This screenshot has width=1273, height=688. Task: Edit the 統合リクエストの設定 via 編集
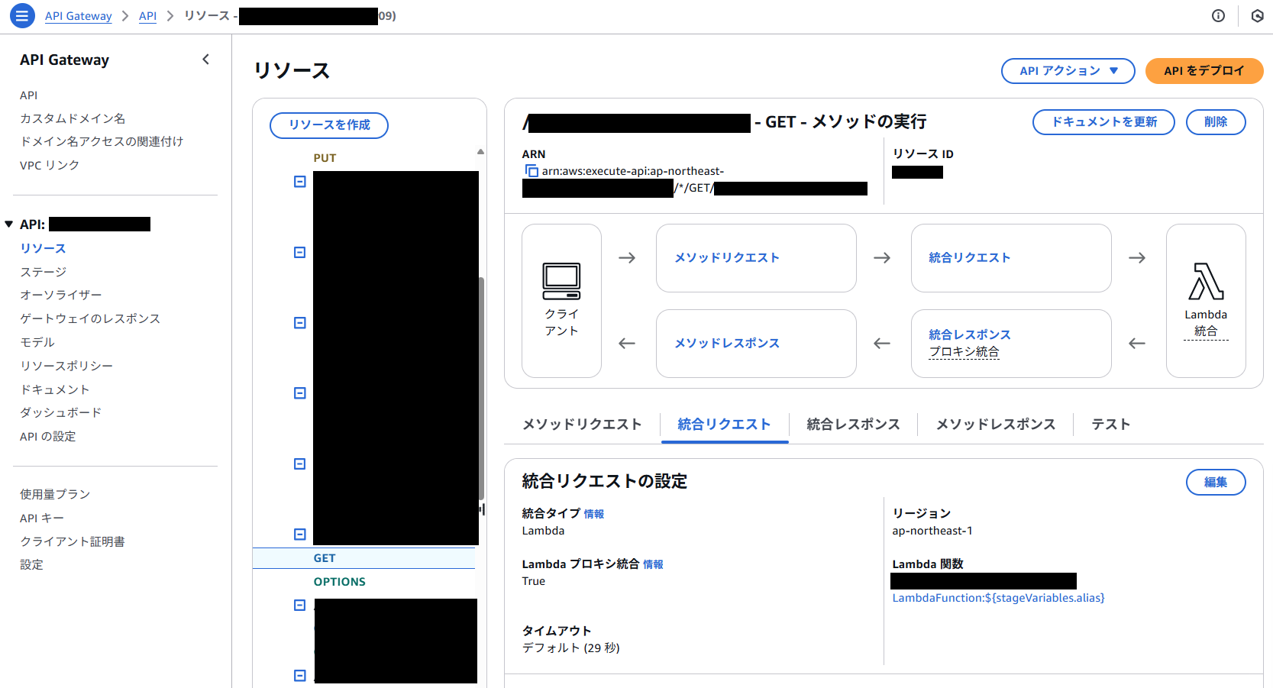(x=1216, y=482)
